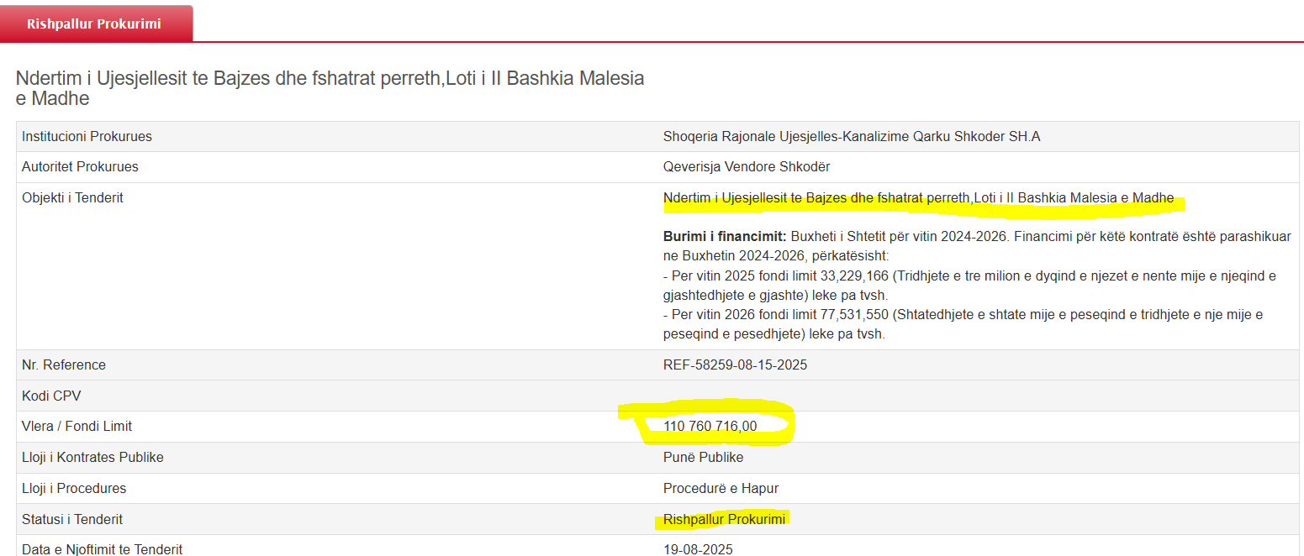Click the Procedurë e Hapur value
The height and width of the screenshot is (556, 1304).
pyautogui.click(x=721, y=488)
